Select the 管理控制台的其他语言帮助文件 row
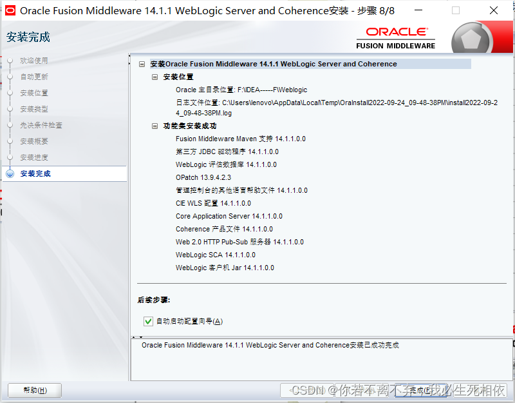This screenshot has width=515, height=403. coord(241,190)
